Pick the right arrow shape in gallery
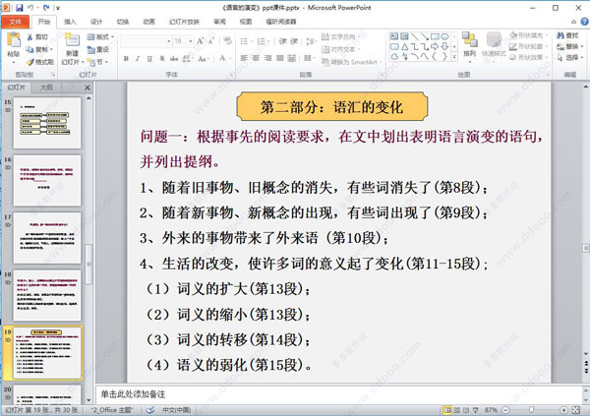 tap(435, 46)
